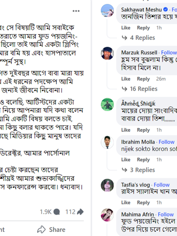
Task: Expand the 4 Replies thread
Action: pos(139,38)
